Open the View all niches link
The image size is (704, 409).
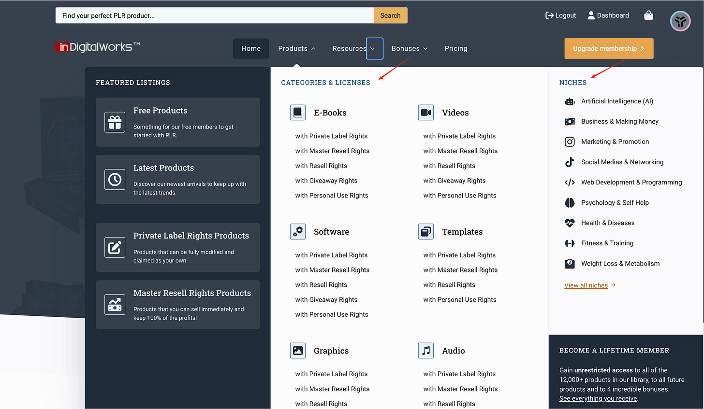tap(590, 285)
